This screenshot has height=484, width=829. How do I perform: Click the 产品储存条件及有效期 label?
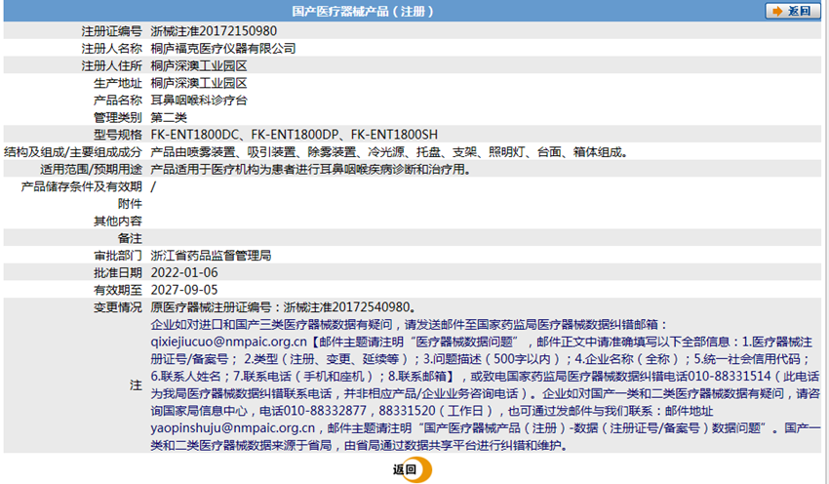coord(81,186)
